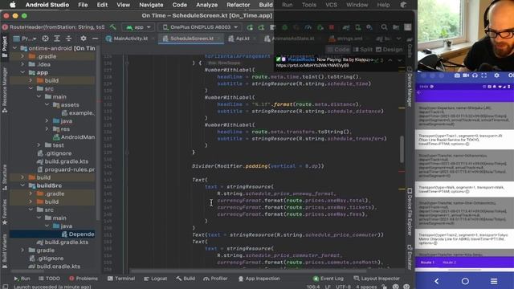Expand the .idea folder
Viewport: 514px width, 289px height.
coord(22,64)
